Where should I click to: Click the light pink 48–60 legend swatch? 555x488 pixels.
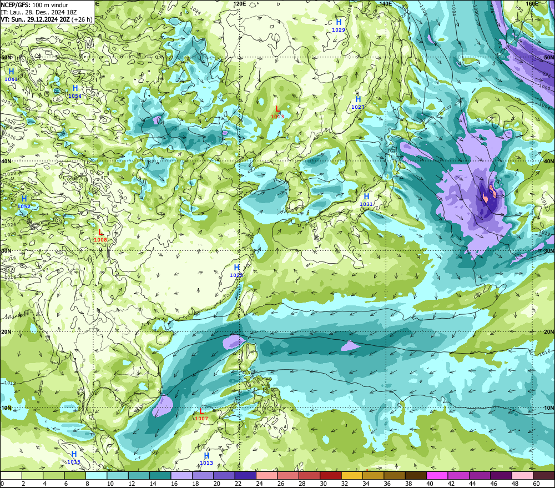pyautogui.click(x=522, y=475)
